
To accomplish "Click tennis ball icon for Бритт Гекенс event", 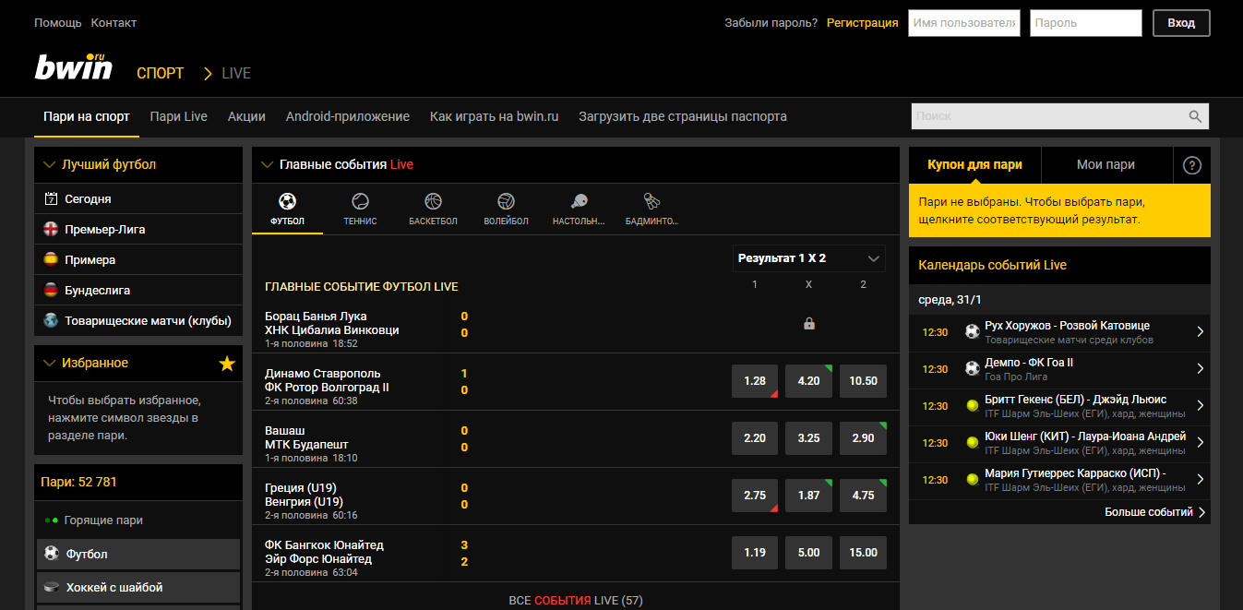I will (972, 405).
